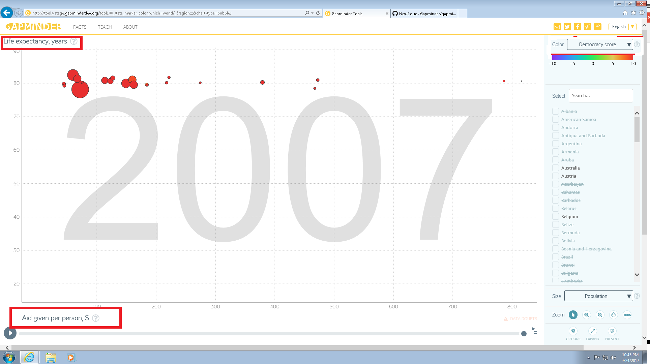
Task: Open the Options settings gear
Action: [x=573, y=331]
